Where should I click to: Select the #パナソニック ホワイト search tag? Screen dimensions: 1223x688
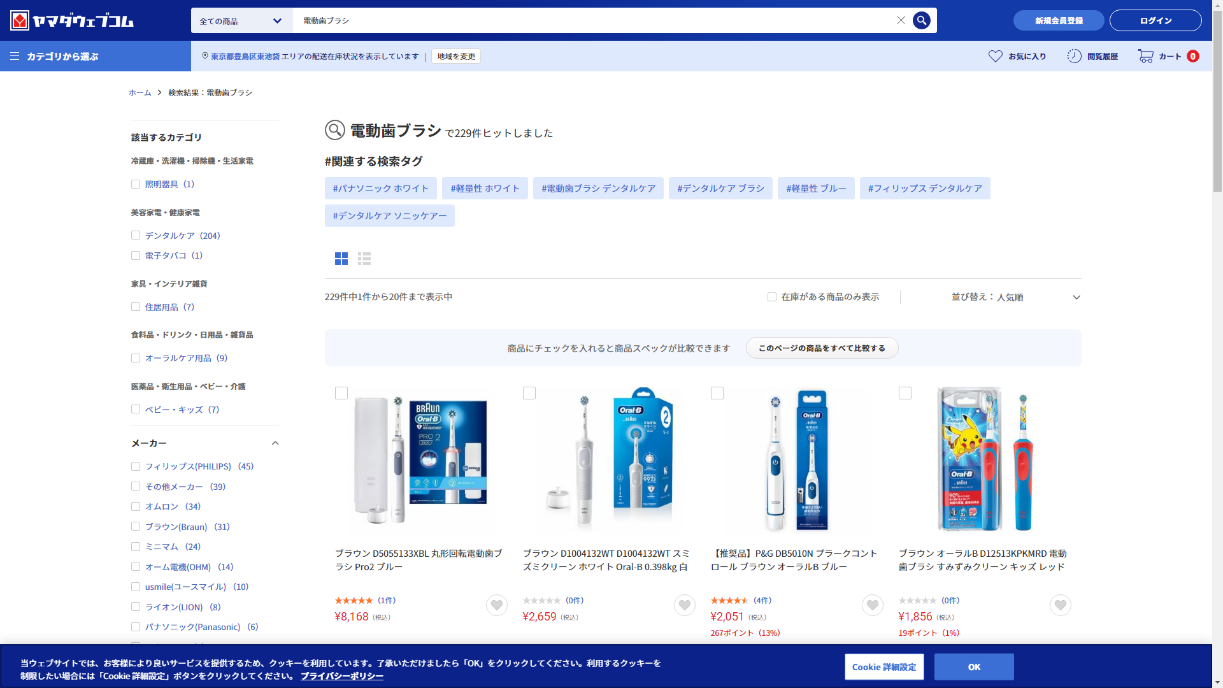380,189
